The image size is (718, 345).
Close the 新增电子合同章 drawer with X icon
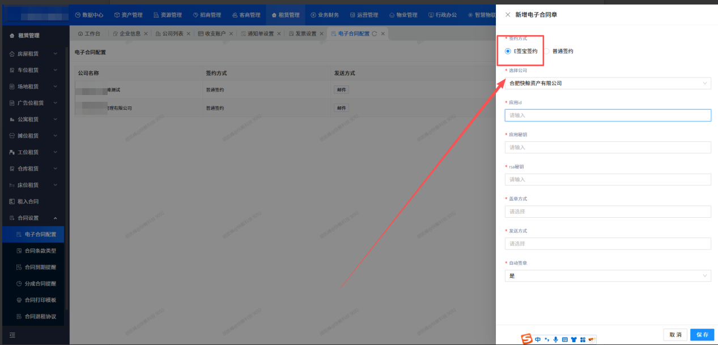[507, 15]
